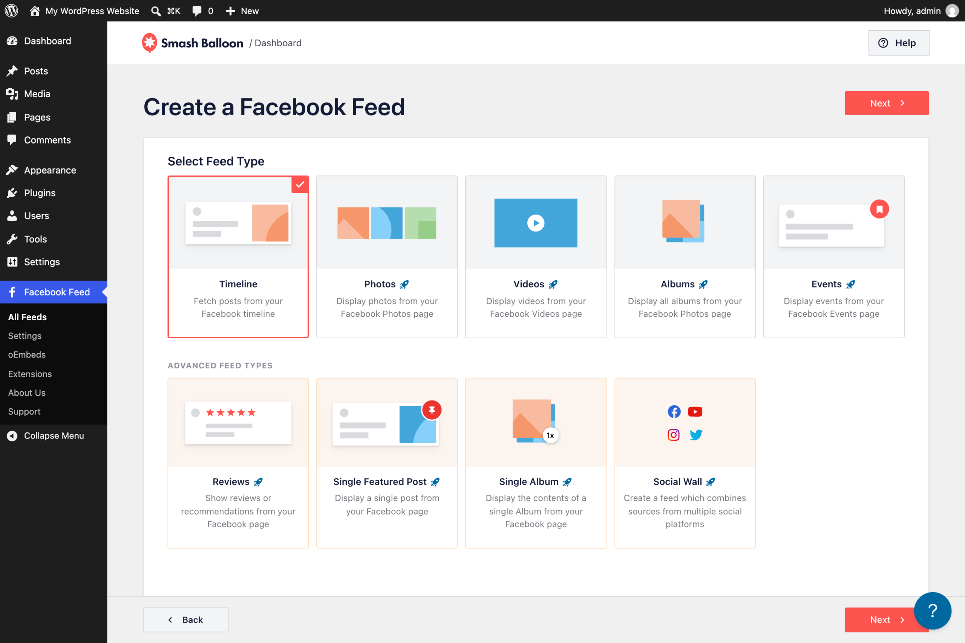This screenshot has width=965, height=643.
Task: Click the admin avatar icon
Action: (952, 11)
